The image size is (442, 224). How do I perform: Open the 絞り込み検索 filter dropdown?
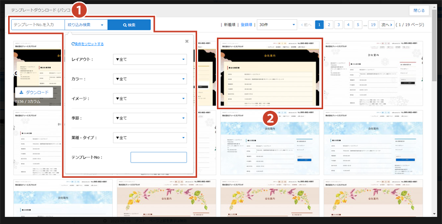[86, 25]
